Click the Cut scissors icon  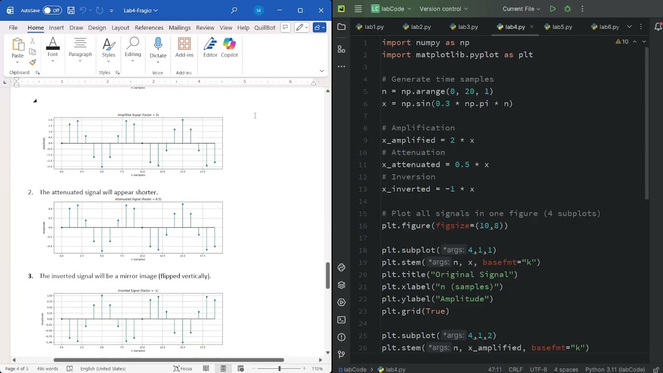(33, 41)
